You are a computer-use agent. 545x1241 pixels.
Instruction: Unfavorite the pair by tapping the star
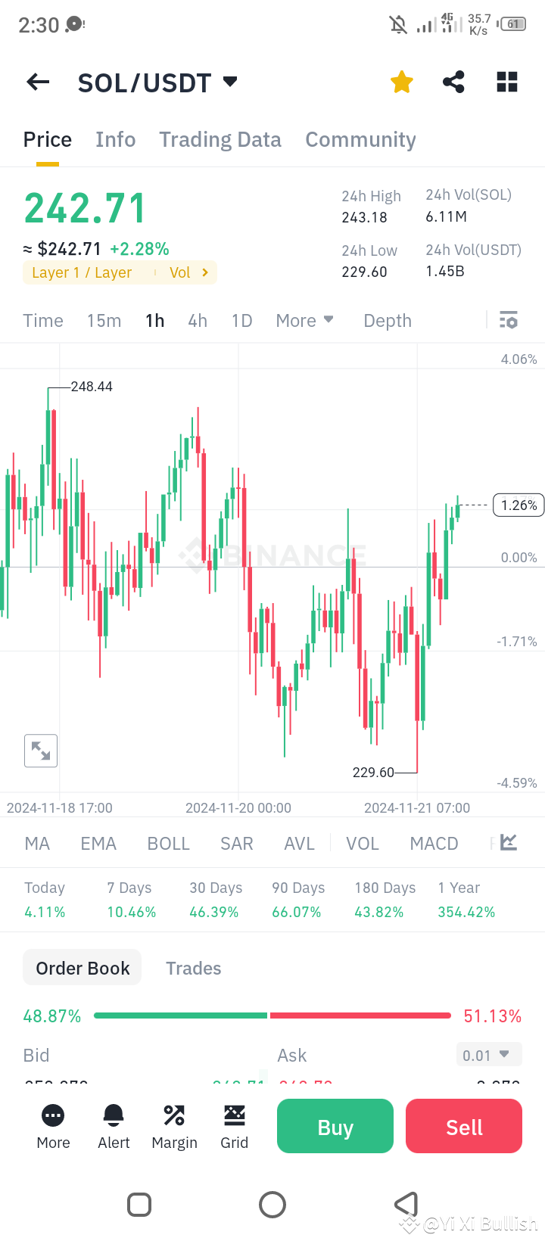[401, 82]
